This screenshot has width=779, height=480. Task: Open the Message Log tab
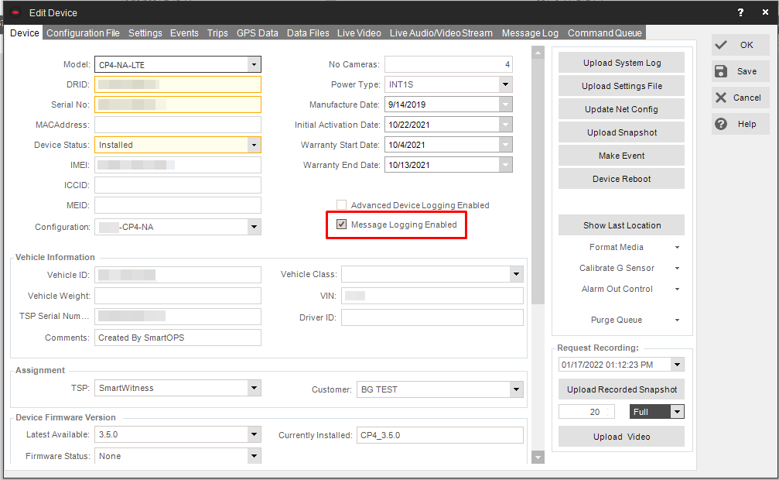[529, 33]
